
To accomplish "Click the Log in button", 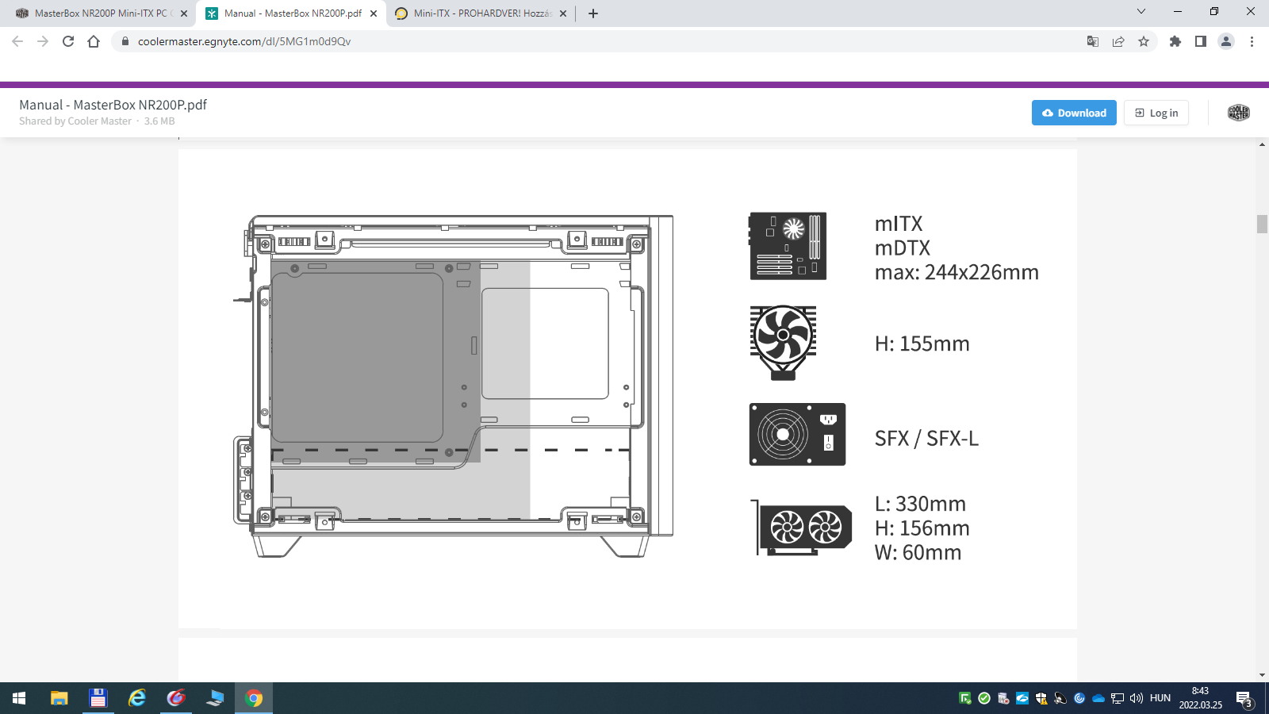I will click(1156, 113).
